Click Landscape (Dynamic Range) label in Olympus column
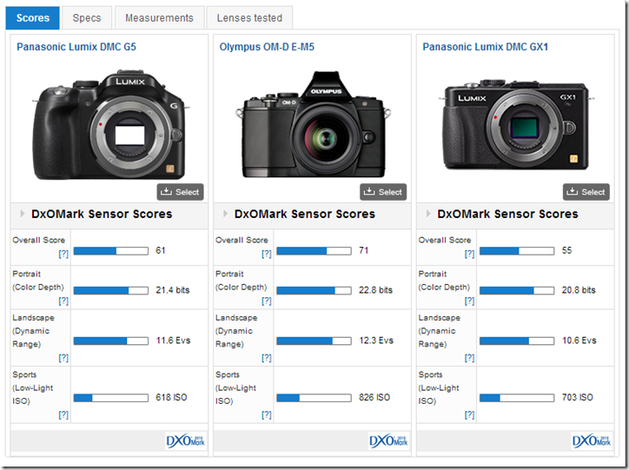This screenshot has width=629, height=470. (x=235, y=330)
